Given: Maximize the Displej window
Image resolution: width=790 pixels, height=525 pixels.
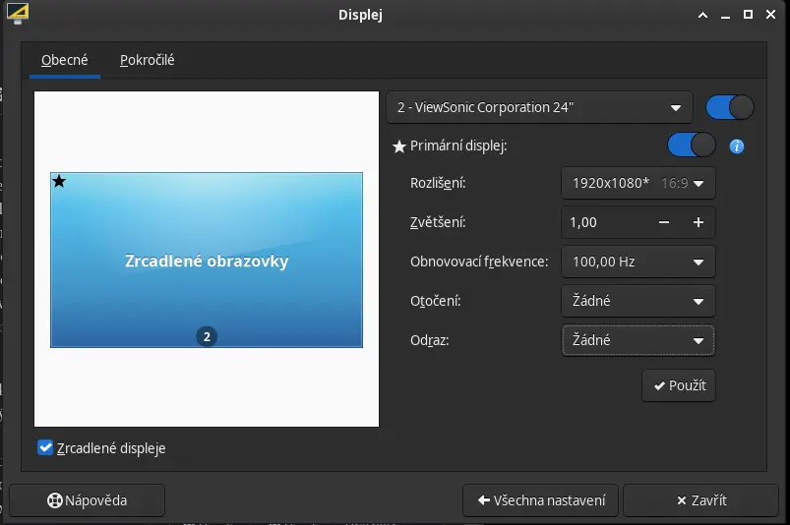Looking at the screenshot, I should point(748,15).
